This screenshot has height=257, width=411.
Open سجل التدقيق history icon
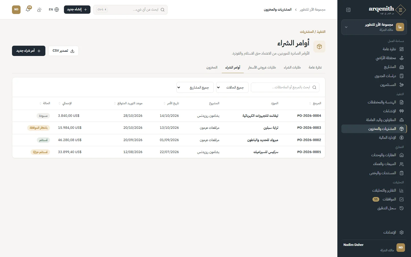pos(402,208)
